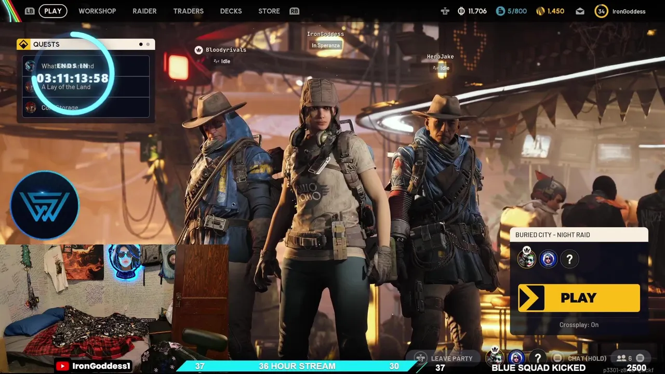The height and width of the screenshot is (374, 665).
Task: Click the level 34 progress ring
Action: point(601,11)
